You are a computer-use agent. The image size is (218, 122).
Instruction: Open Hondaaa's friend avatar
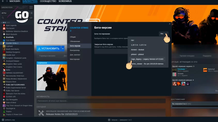pyautogui.click(x=174, y=70)
